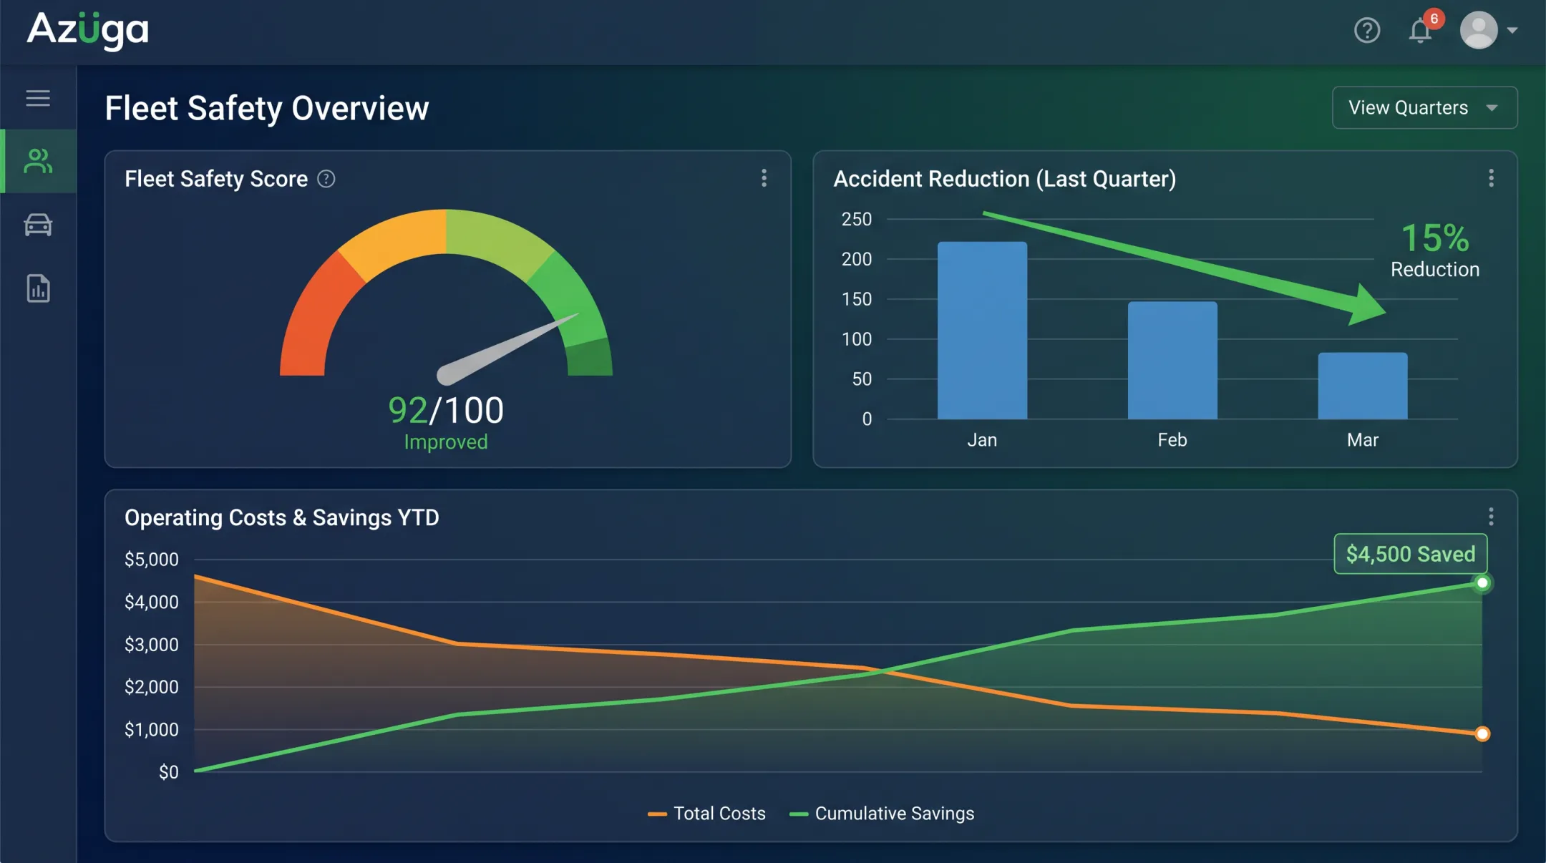The image size is (1546, 863).
Task: Open the reports document sidebar icon
Action: tap(38, 288)
